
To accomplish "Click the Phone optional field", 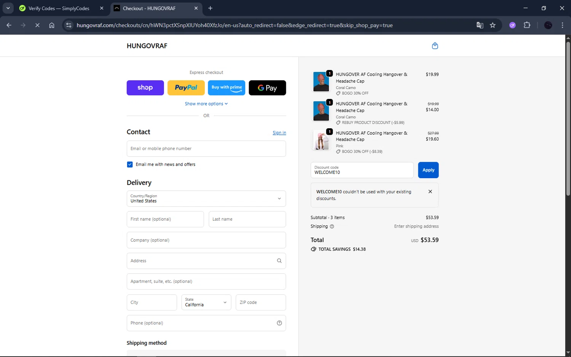I will (x=206, y=323).
